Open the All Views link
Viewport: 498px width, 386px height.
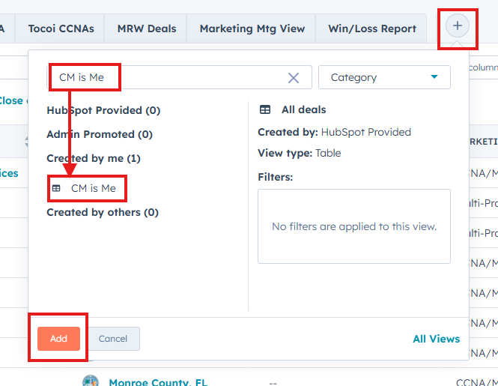click(436, 339)
